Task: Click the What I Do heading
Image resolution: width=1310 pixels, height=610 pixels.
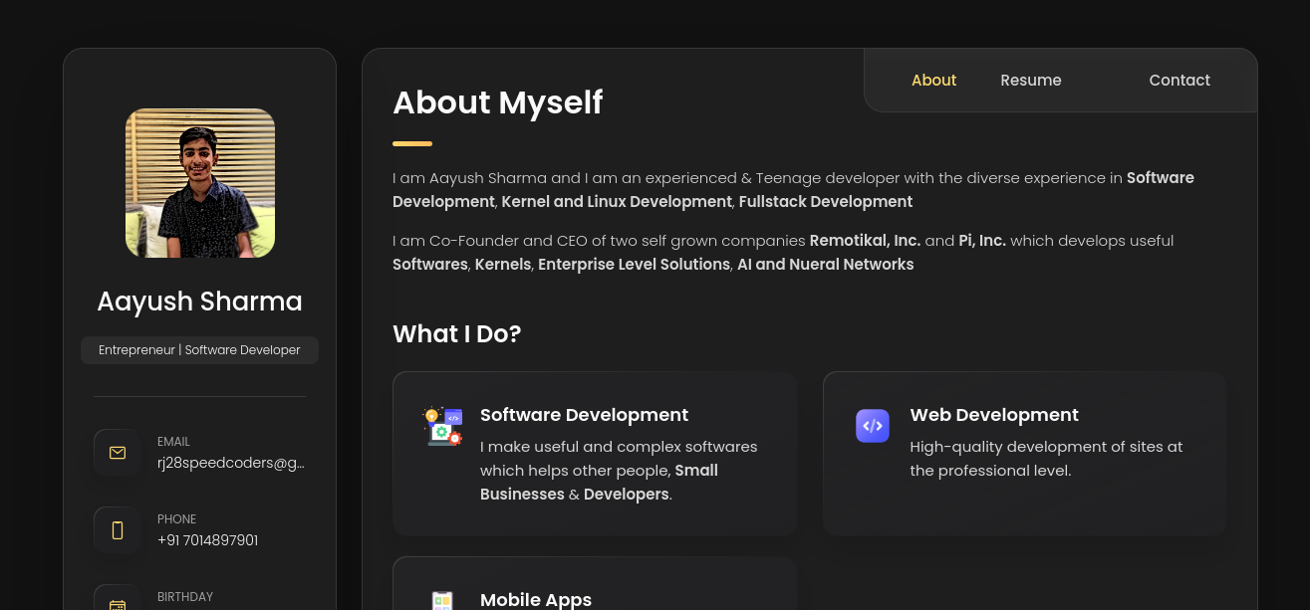Action: pyautogui.click(x=456, y=333)
